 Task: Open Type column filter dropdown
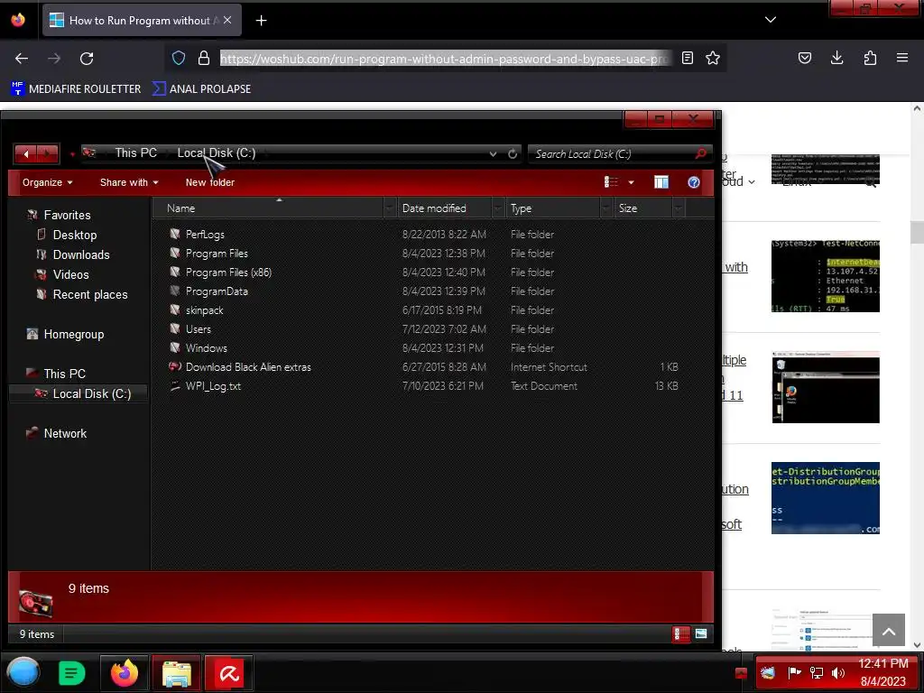(x=605, y=208)
